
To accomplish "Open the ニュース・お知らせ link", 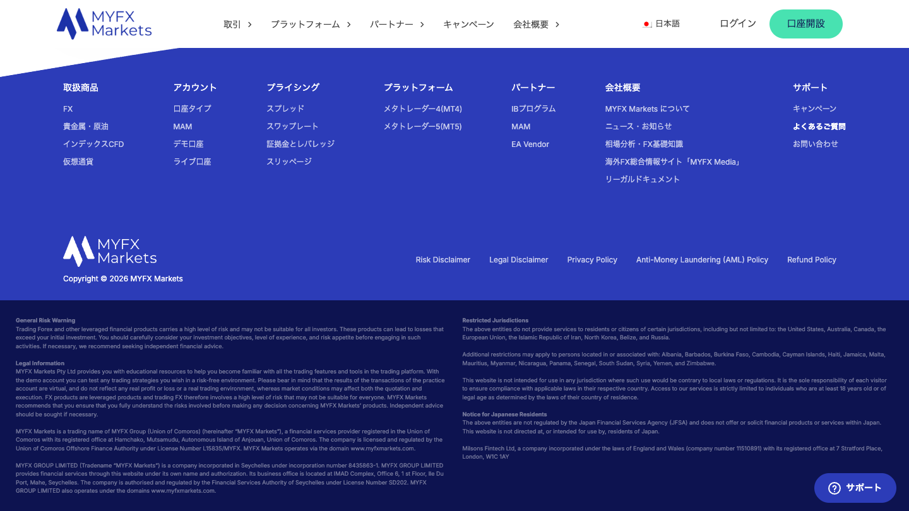I will tap(639, 127).
